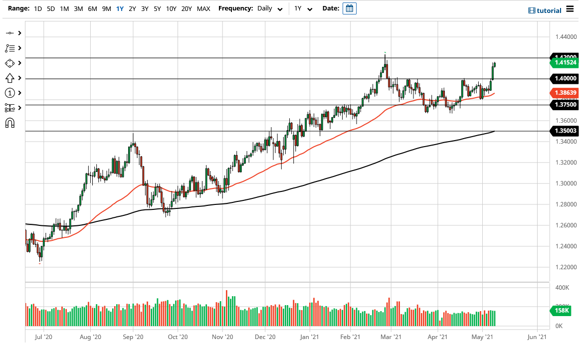
Task: Click the 1M range button
Action: pyautogui.click(x=64, y=8)
